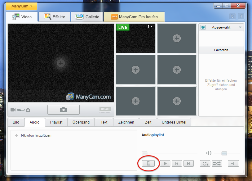252x181 pixels.
Task: Open the Effekte tab
Action: point(55,17)
